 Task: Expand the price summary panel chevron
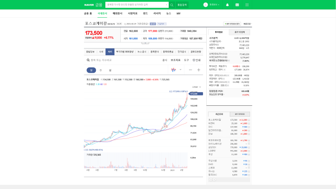[145, 43]
